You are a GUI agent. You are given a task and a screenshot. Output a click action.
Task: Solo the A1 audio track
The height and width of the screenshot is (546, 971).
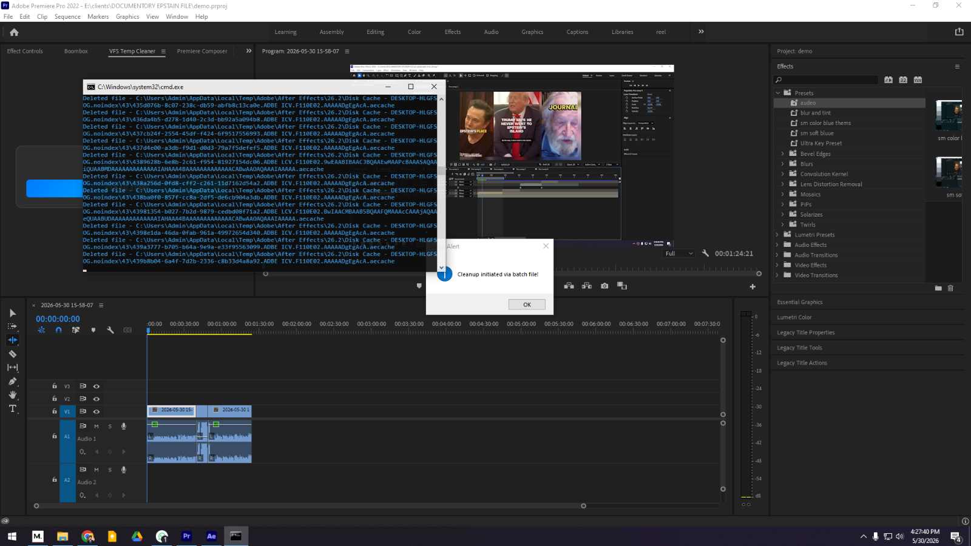(110, 426)
